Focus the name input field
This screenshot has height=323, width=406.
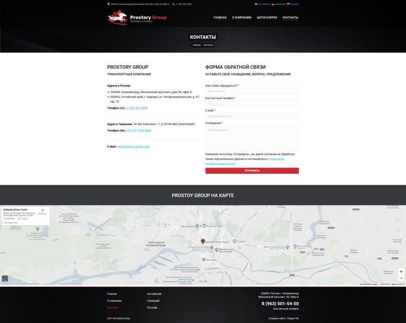pyautogui.click(x=252, y=91)
